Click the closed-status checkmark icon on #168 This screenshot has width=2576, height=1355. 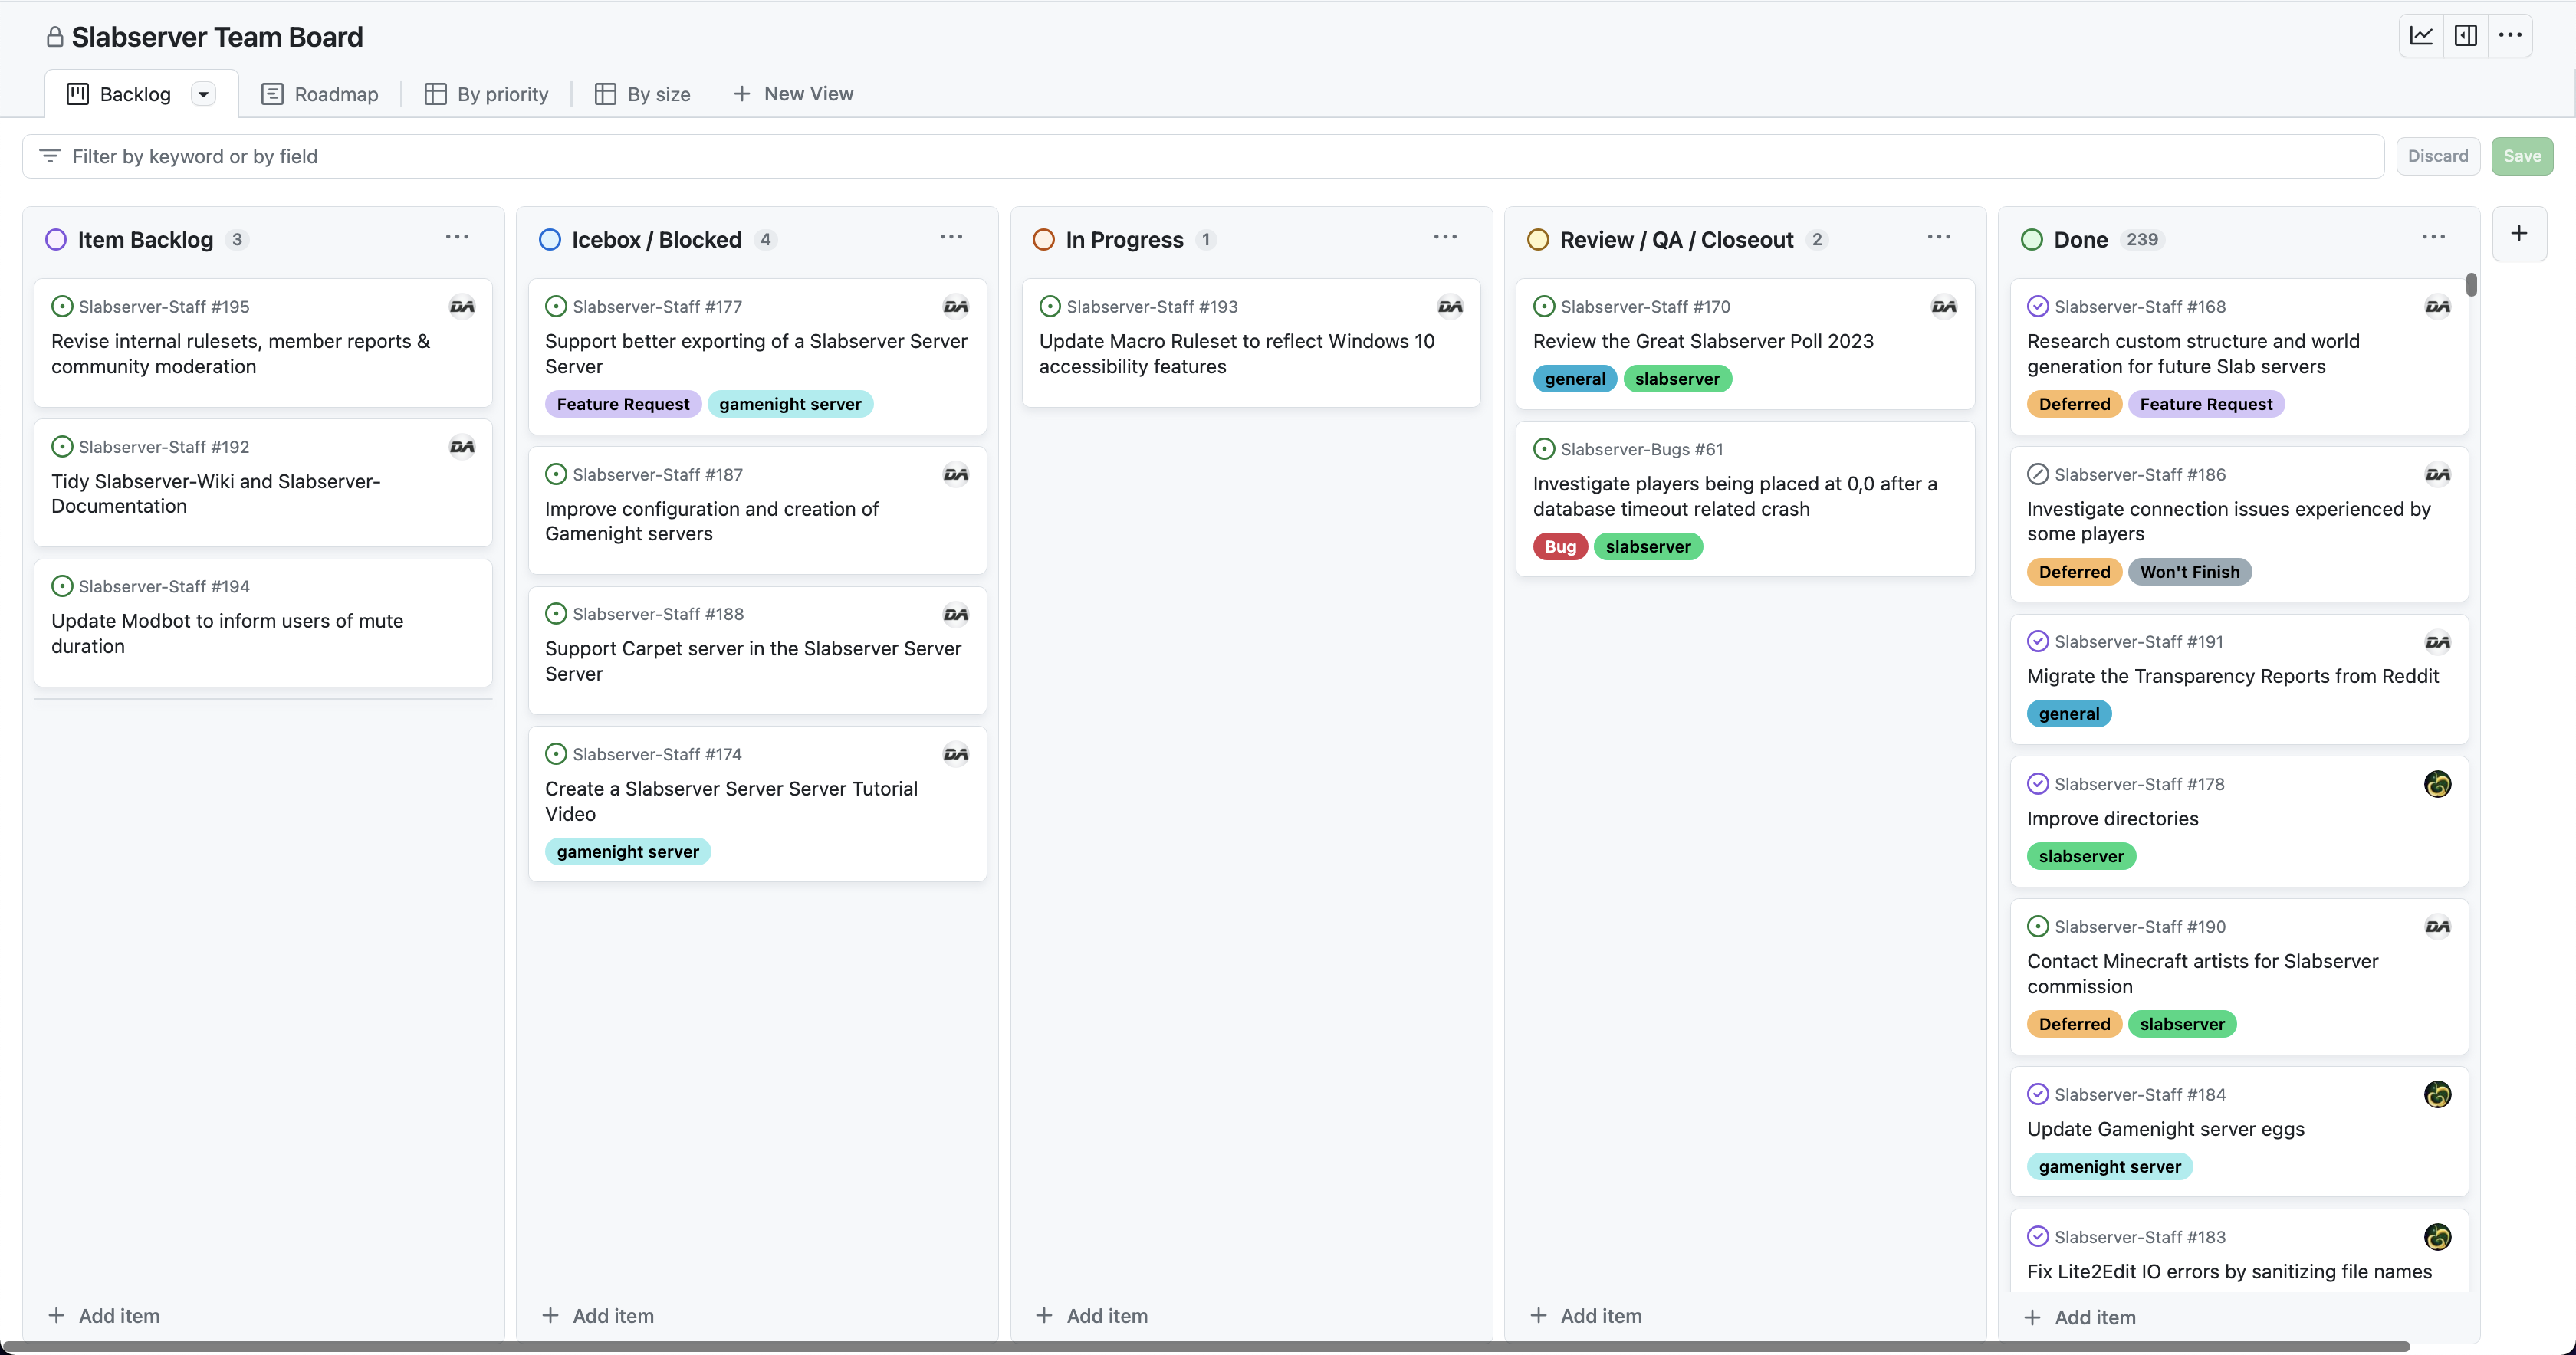pos(2037,306)
